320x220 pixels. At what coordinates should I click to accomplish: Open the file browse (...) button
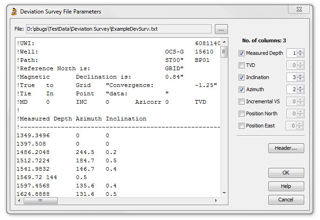221,29
